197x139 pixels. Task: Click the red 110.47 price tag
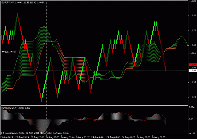click(193, 65)
